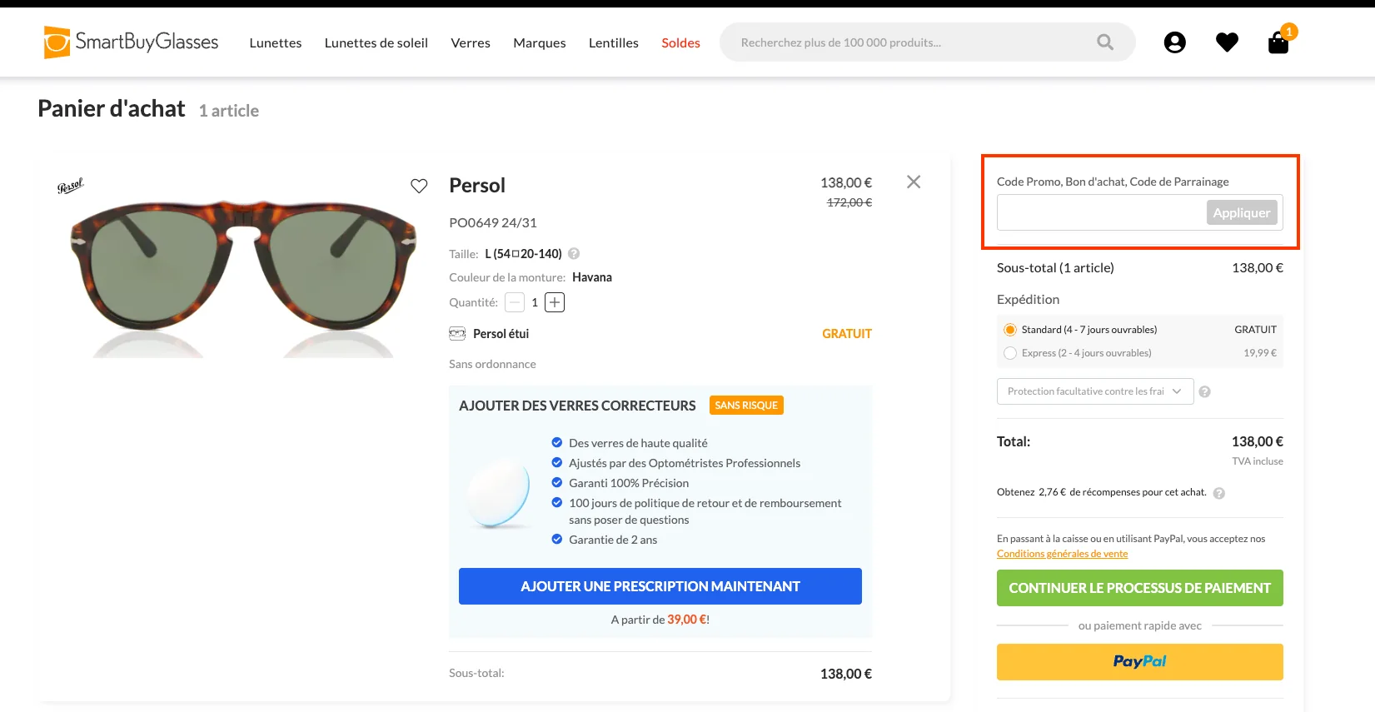Viewport: 1375px width, 712px height.
Task: Click the Panier d'achat heading
Action: coord(112,109)
